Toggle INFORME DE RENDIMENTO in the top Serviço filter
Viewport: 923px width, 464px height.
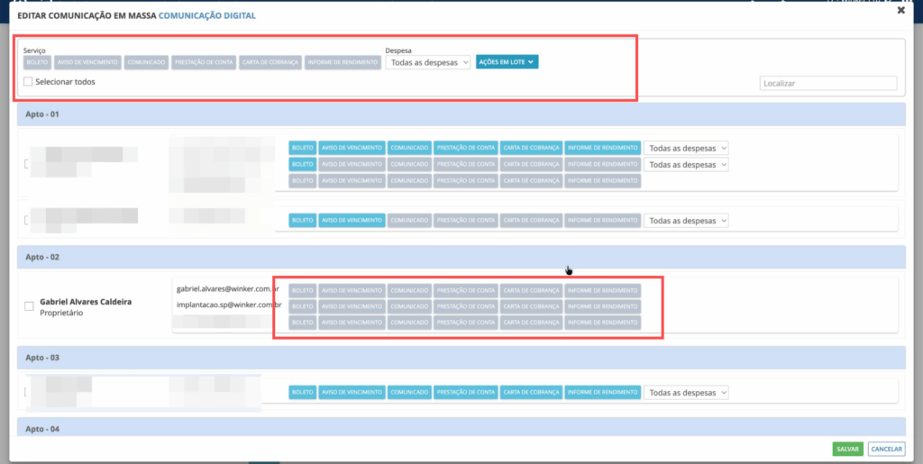[343, 62]
